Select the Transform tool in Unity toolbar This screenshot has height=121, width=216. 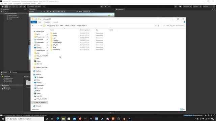point(21,7)
